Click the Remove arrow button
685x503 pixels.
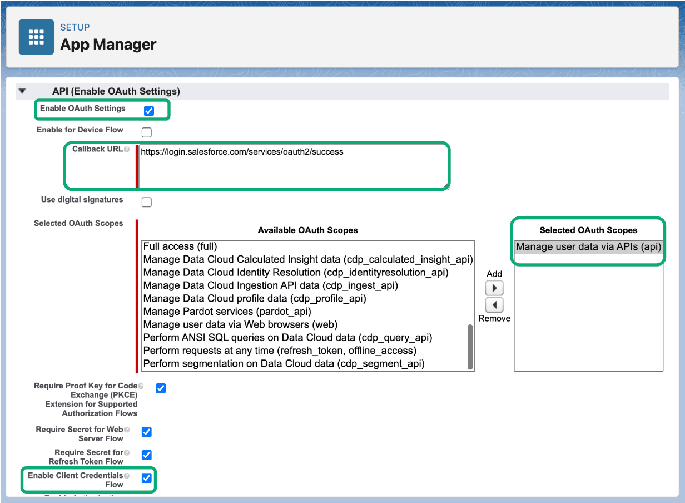(494, 305)
